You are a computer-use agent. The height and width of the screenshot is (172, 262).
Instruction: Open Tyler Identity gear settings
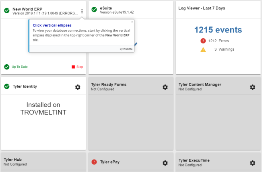[x=78, y=87]
